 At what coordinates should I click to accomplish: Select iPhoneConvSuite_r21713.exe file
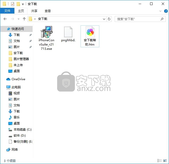pos(46,38)
